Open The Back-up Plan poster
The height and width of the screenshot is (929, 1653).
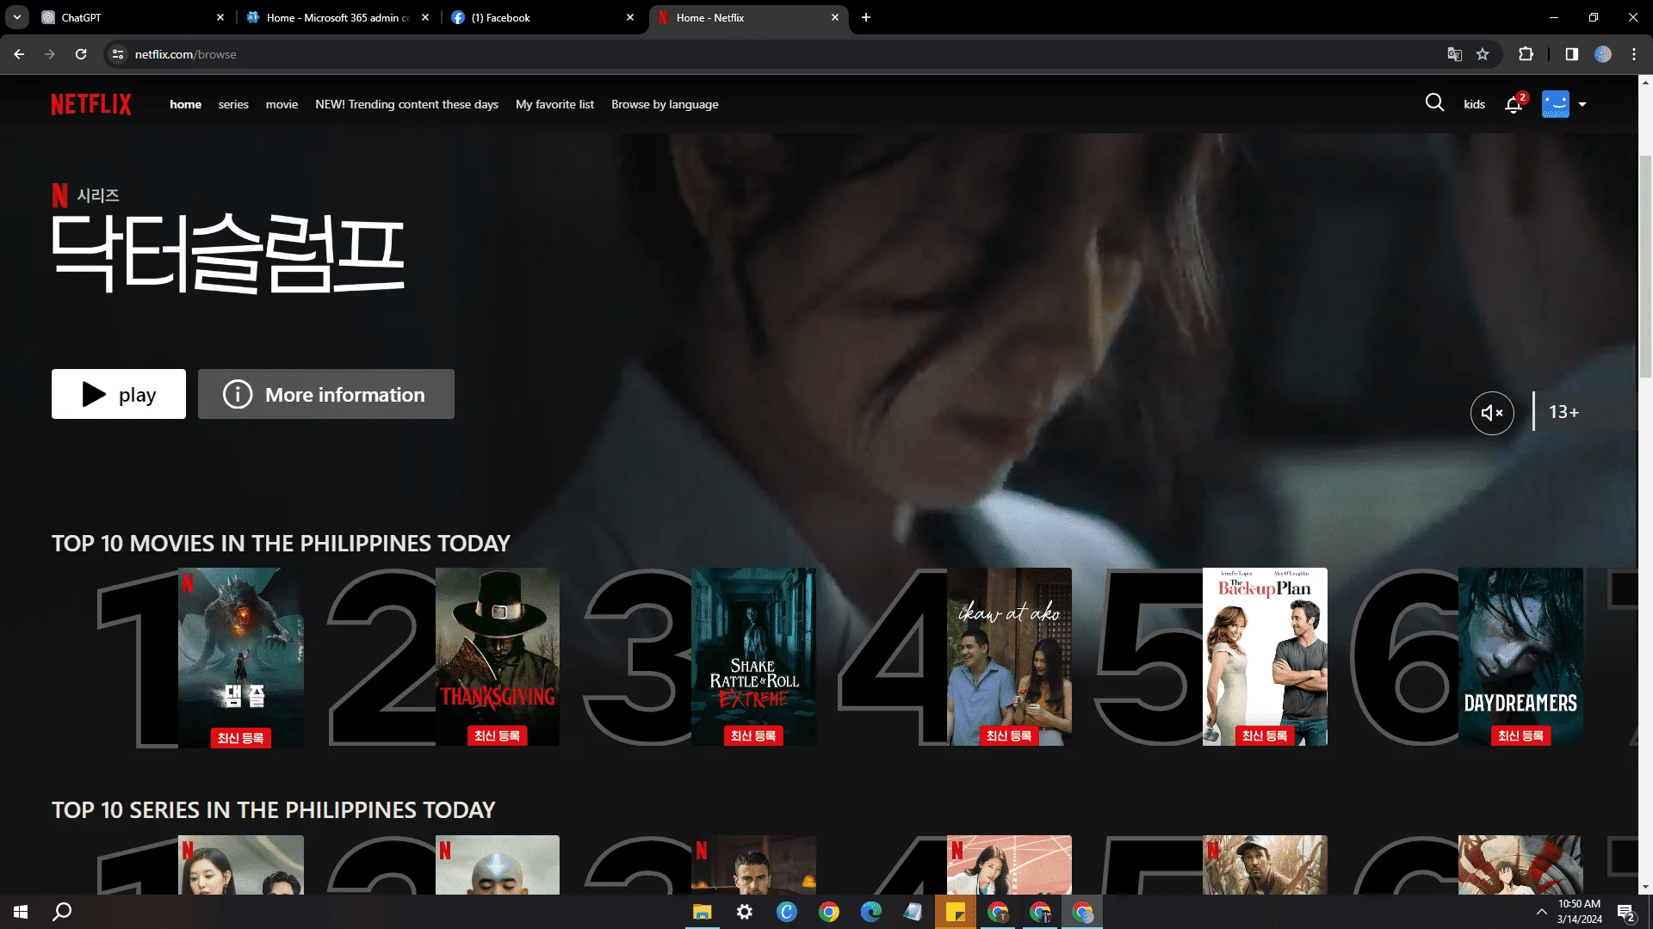point(1265,657)
